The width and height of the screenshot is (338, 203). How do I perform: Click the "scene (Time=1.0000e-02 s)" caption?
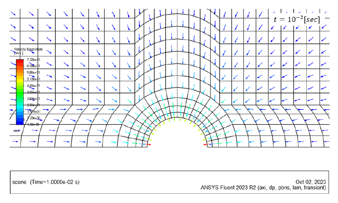[46, 182]
